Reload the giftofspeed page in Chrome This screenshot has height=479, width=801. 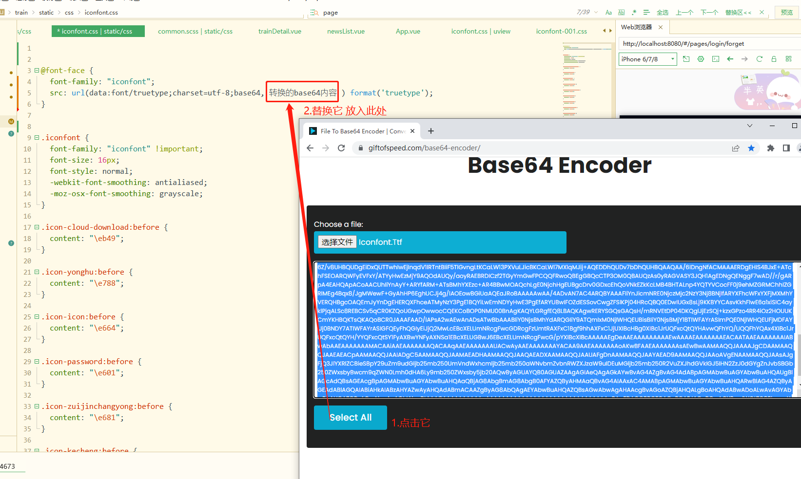click(x=341, y=148)
